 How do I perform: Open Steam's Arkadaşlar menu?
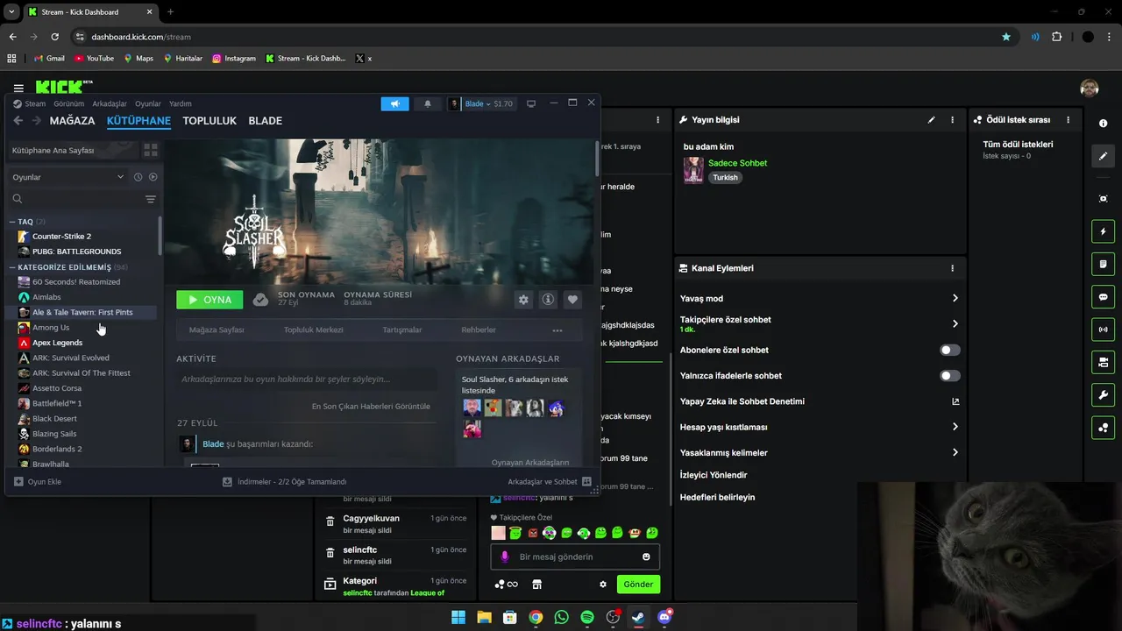tap(110, 103)
